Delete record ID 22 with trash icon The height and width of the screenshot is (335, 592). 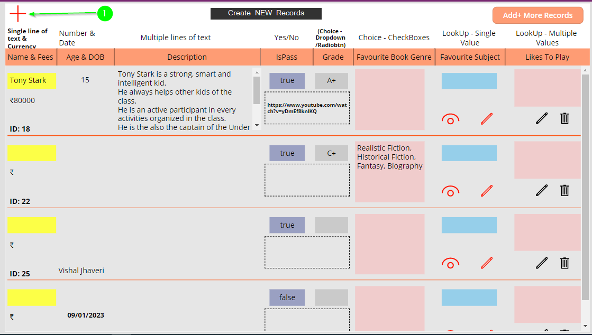tap(564, 190)
